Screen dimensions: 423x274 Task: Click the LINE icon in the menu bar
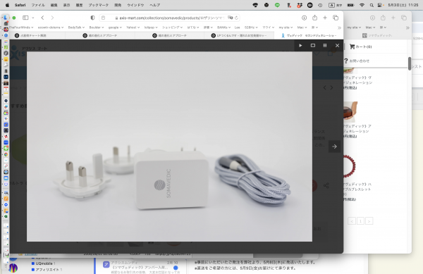tap(277, 5)
